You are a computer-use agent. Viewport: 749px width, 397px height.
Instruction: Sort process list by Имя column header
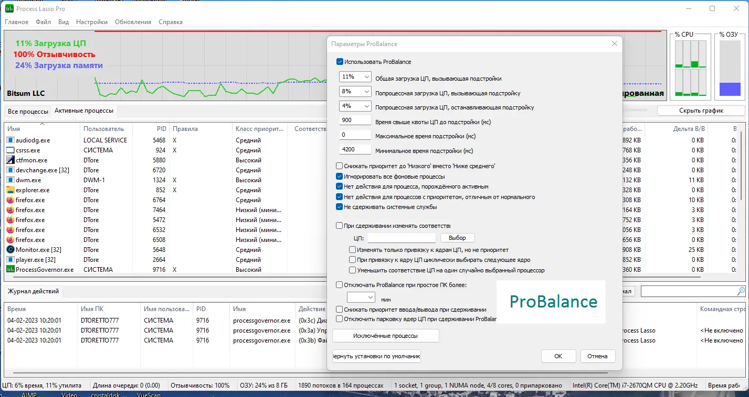point(42,129)
